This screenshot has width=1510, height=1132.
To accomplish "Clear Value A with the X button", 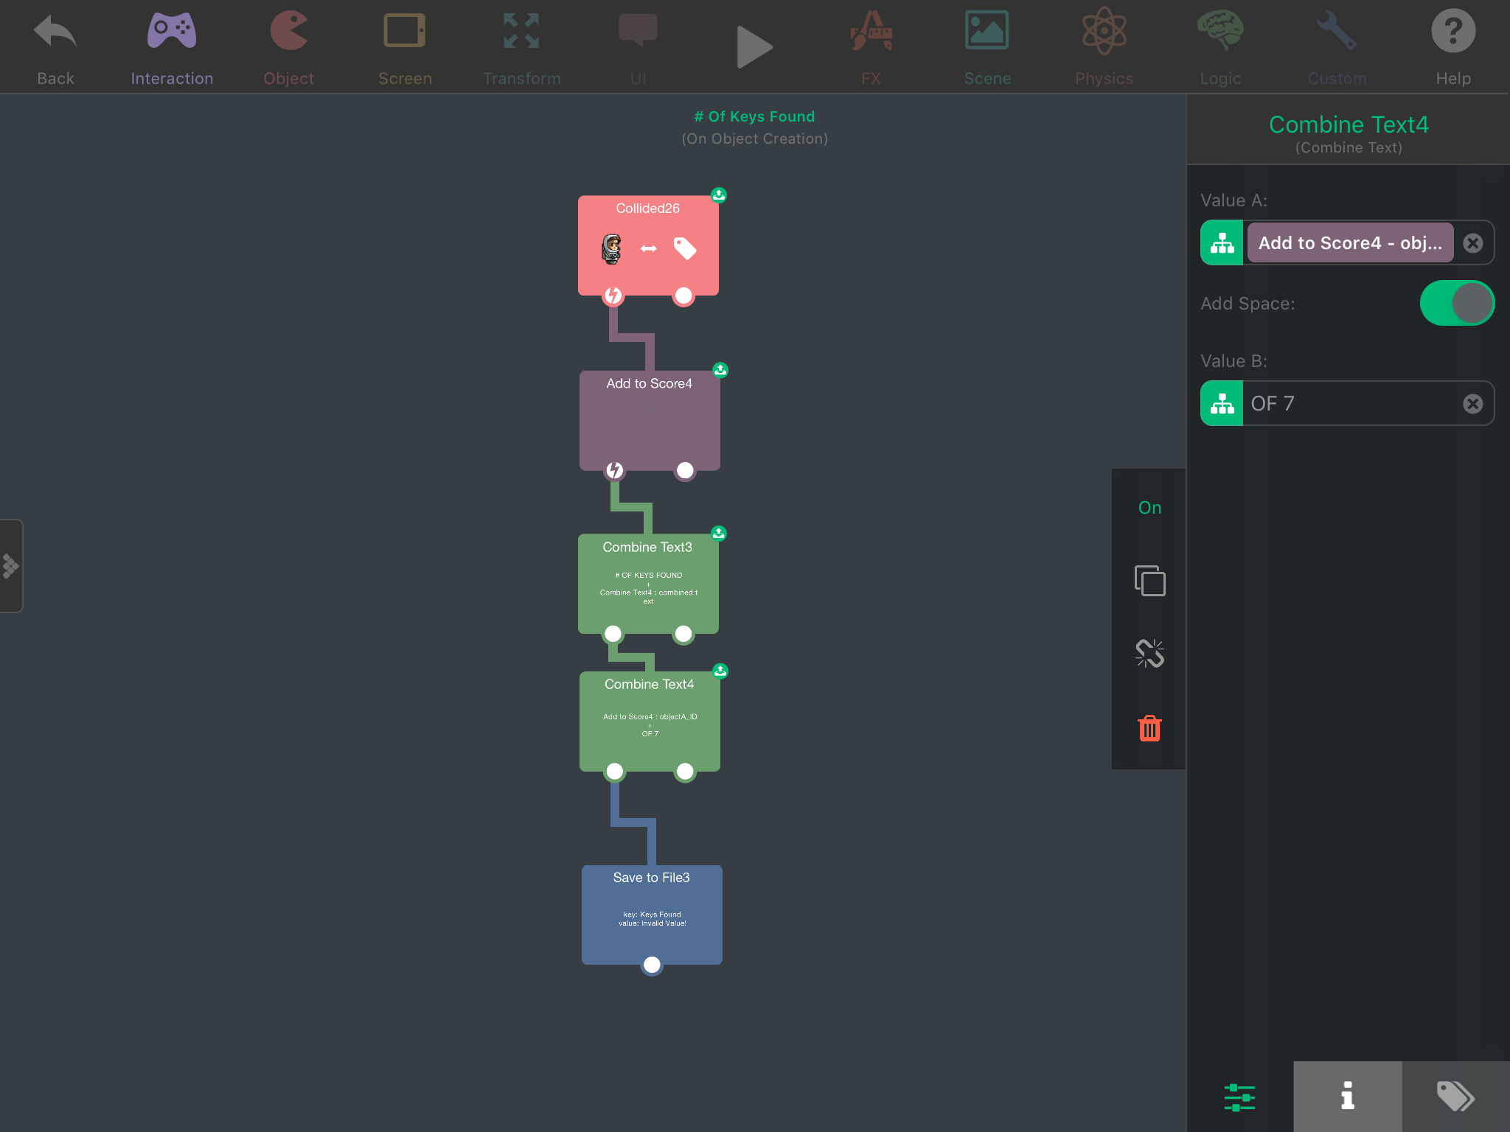I will [1472, 243].
